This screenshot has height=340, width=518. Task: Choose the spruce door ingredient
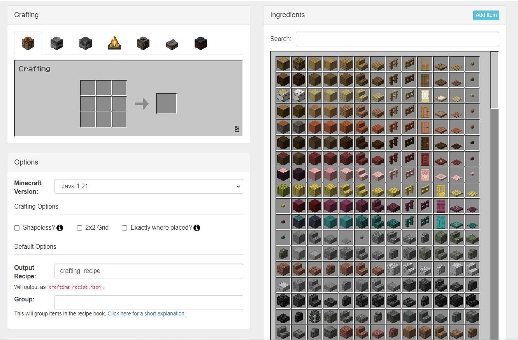click(x=425, y=80)
